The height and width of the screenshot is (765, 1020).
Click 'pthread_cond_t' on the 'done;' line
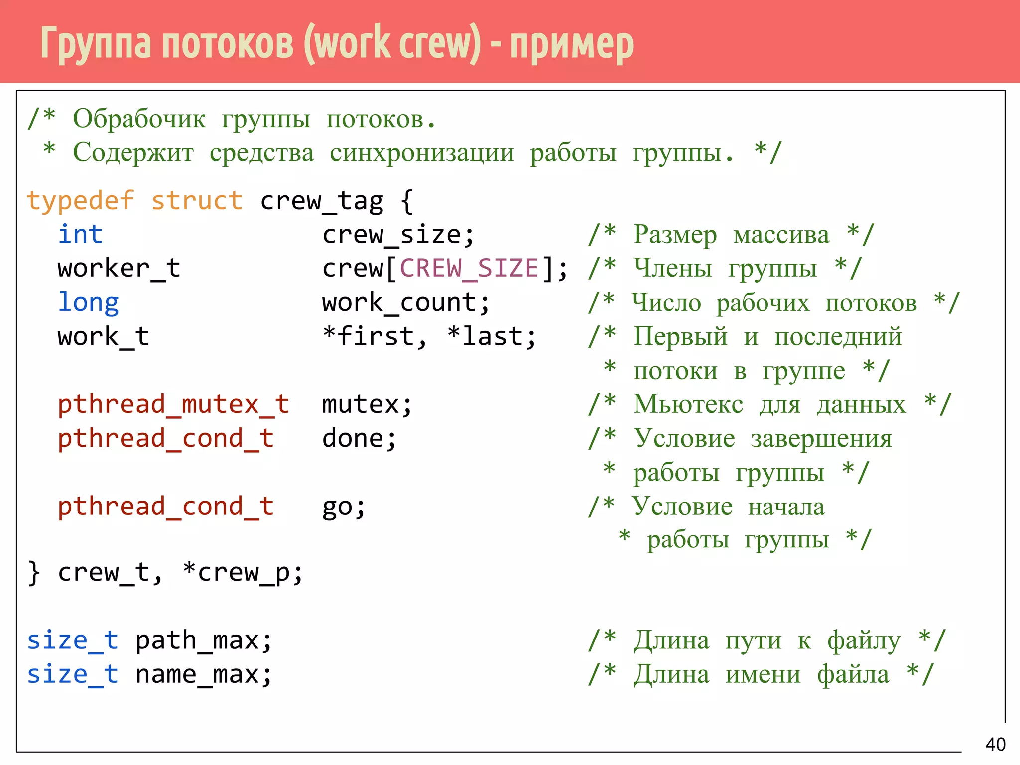point(166,439)
